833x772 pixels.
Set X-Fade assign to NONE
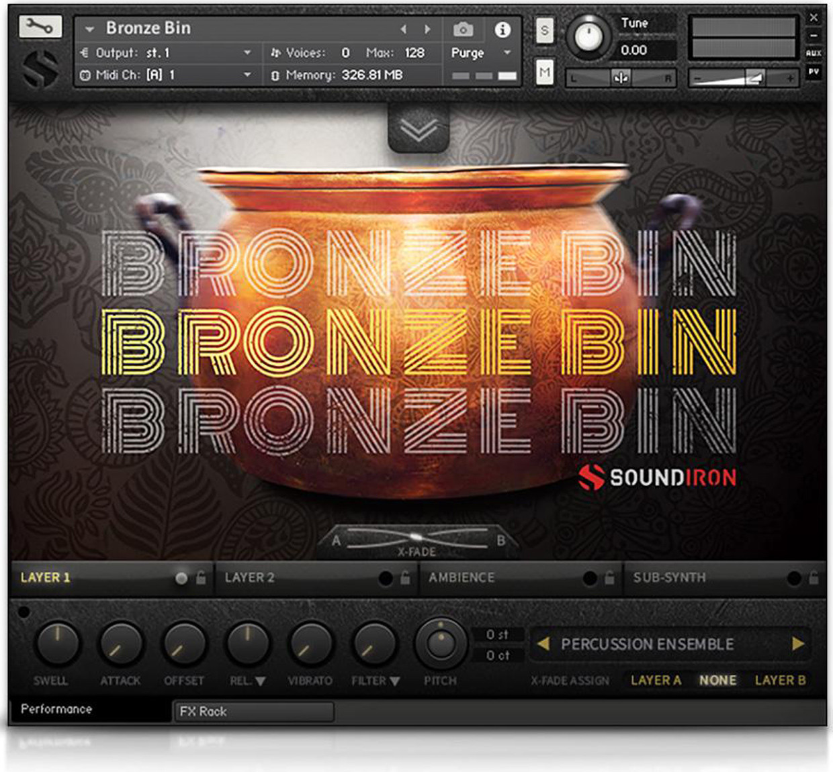tap(717, 681)
